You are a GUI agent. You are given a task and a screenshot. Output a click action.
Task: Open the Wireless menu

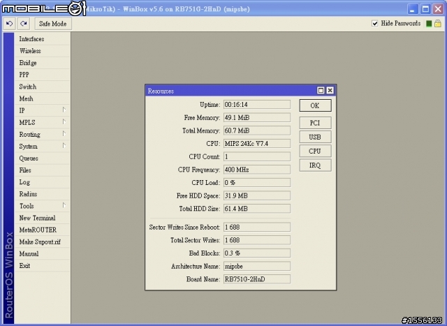(42, 51)
